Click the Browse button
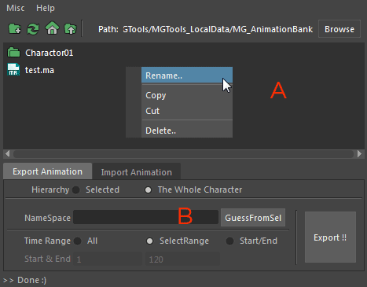The image size is (367, 287). click(339, 29)
